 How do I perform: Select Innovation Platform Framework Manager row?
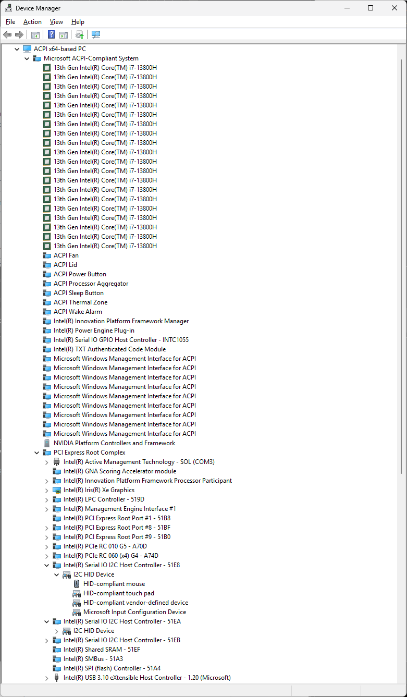pos(121,321)
